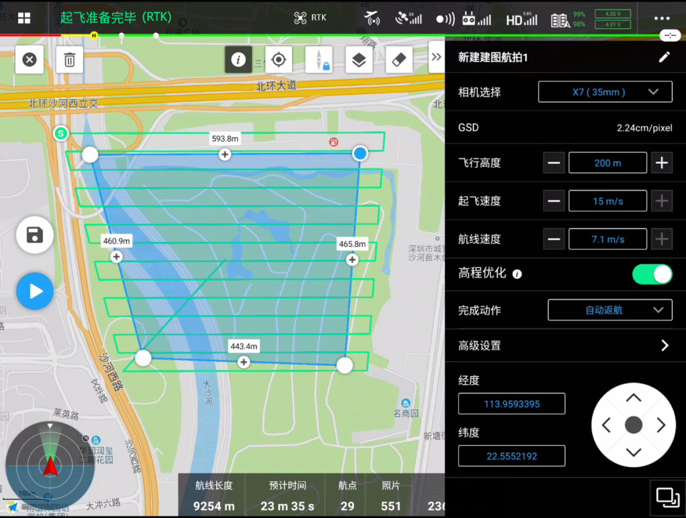Toggle the compass map orientation lock
The height and width of the screenshot is (518, 686).
pos(319,60)
